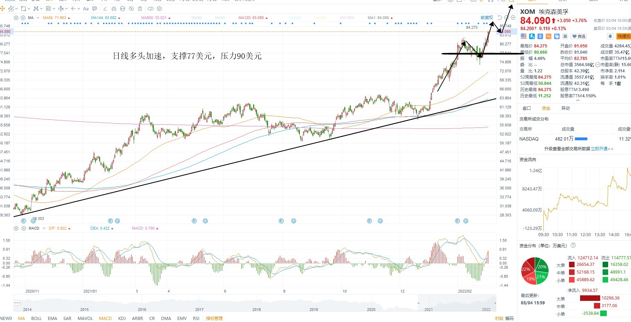Click the 前复权 adjustment setting
Image resolution: width=631 pixels, height=322 pixels.
click(487, 18)
